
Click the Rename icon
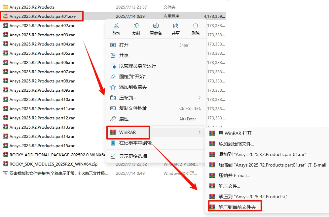(x=156, y=26)
